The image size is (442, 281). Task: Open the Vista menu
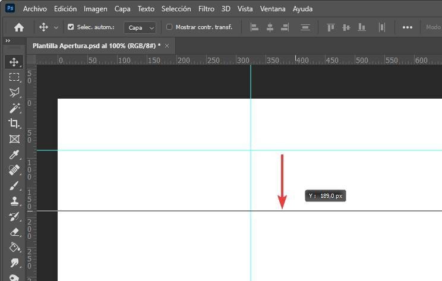click(x=245, y=9)
